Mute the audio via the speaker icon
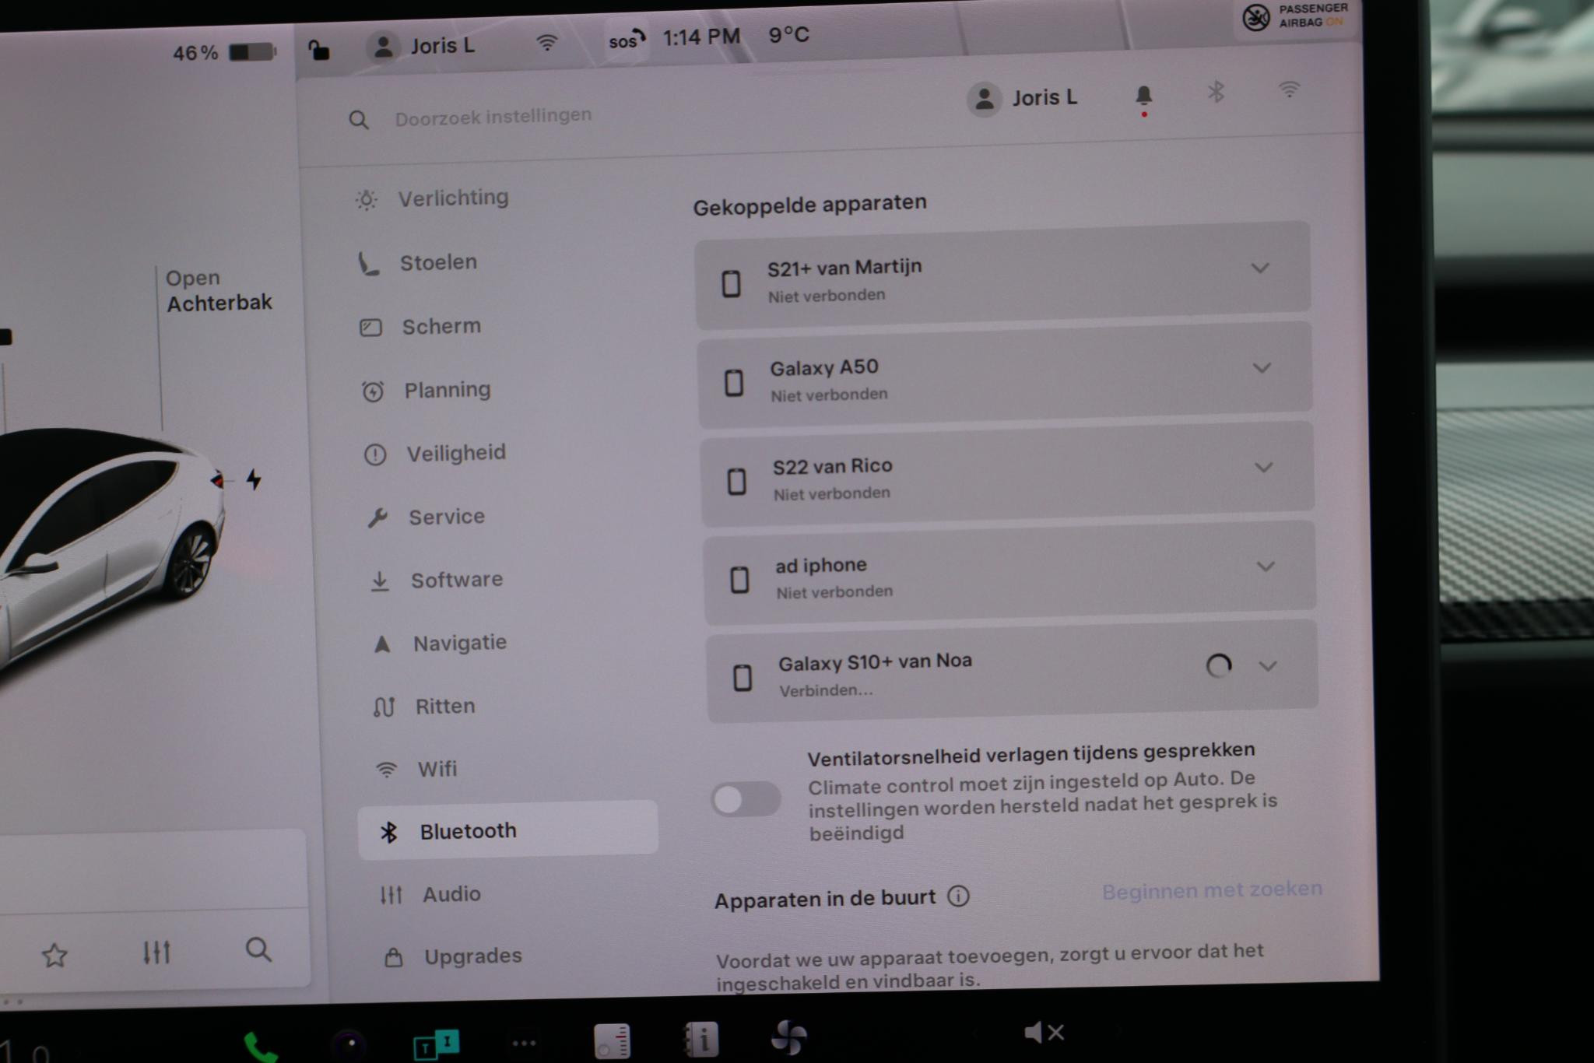The width and height of the screenshot is (1594, 1063). click(x=1044, y=1032)
